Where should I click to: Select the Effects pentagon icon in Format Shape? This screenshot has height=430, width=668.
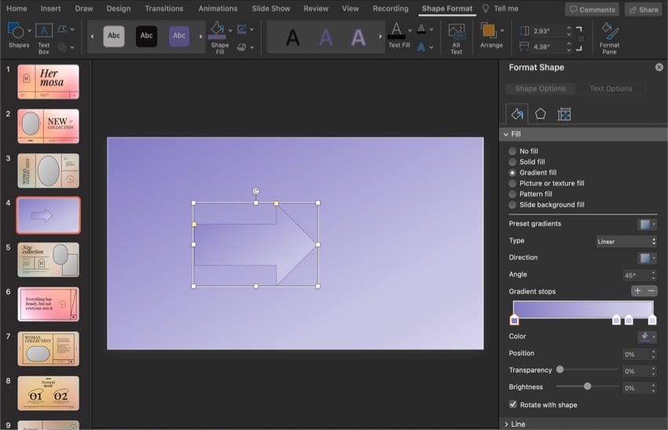[541, 114]
